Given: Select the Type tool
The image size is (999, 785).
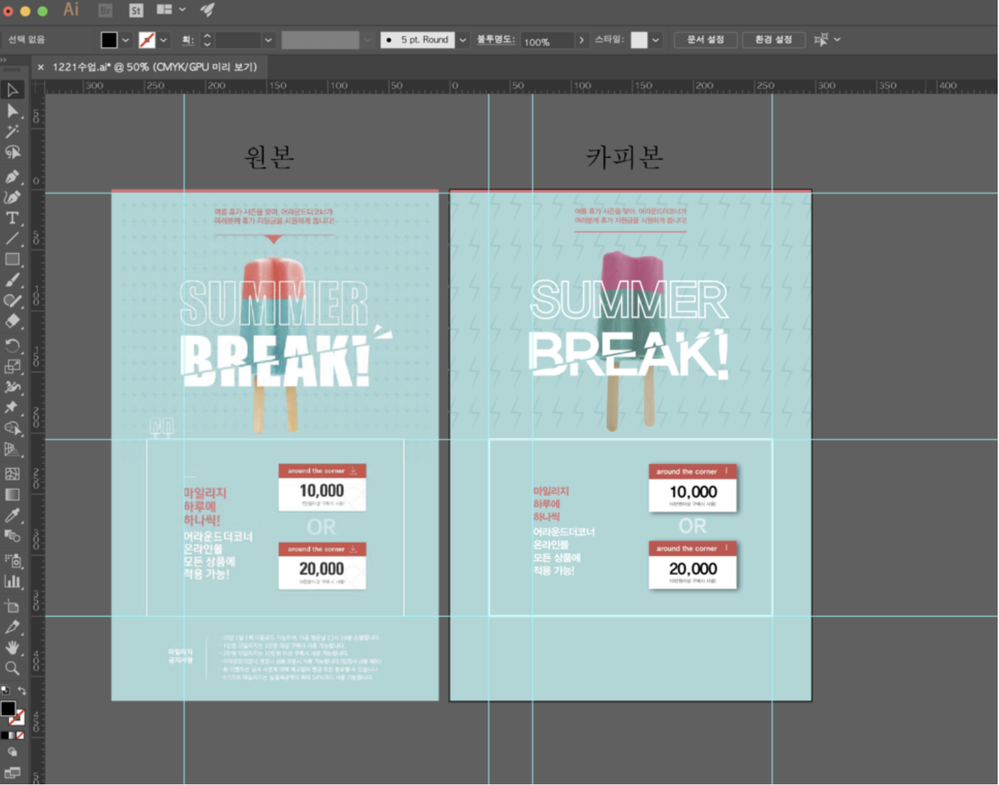Looking at the screenshot, I should click(12, 218).
